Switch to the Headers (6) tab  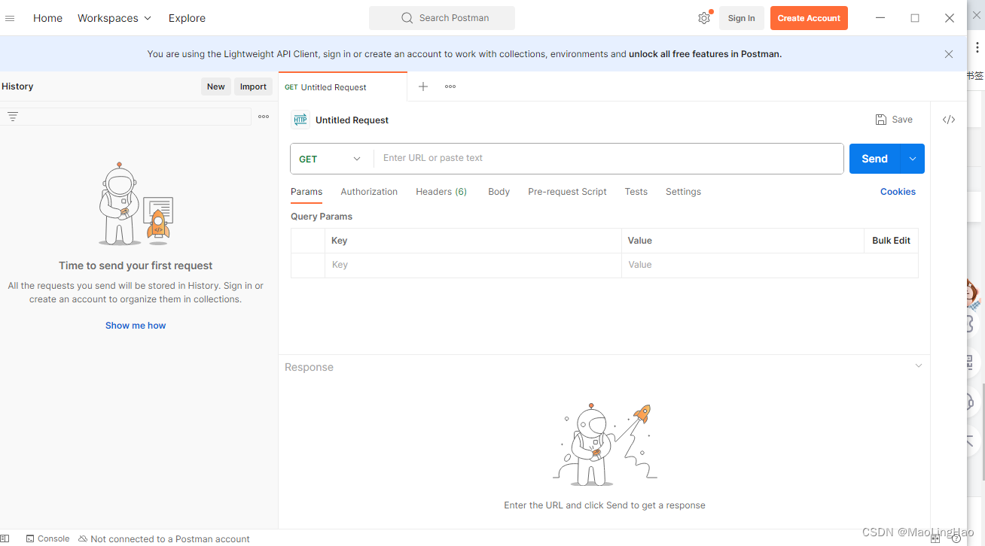coord(441,192)
